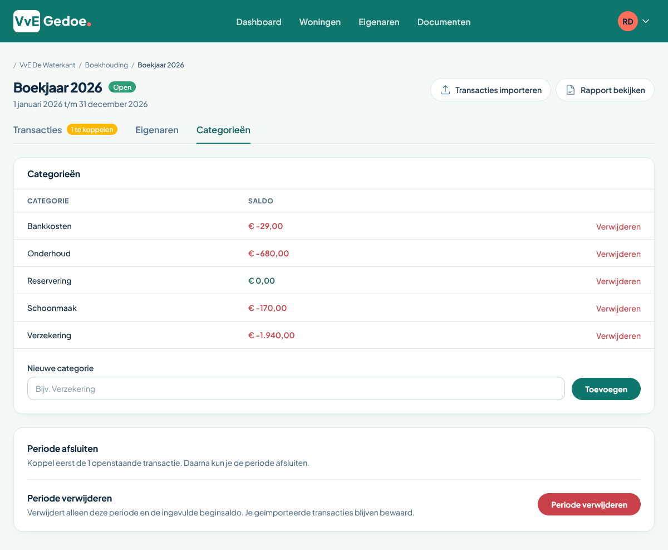Remove the Schoonmaak category
This screenshot has width=668, height=550.
click(x=618, y=309)
